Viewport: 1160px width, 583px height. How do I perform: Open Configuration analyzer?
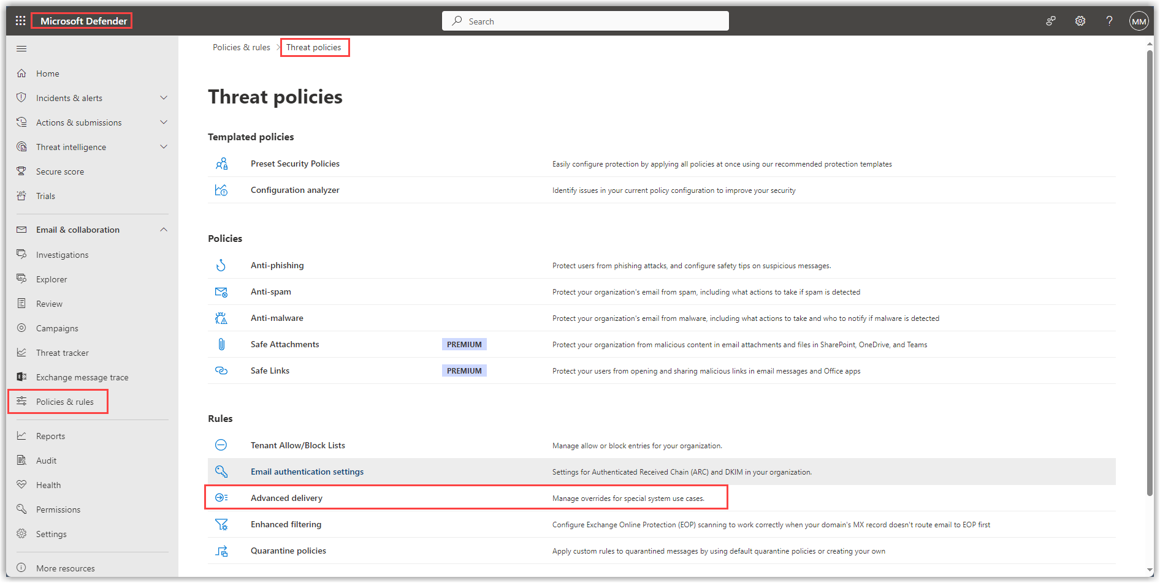295,190
